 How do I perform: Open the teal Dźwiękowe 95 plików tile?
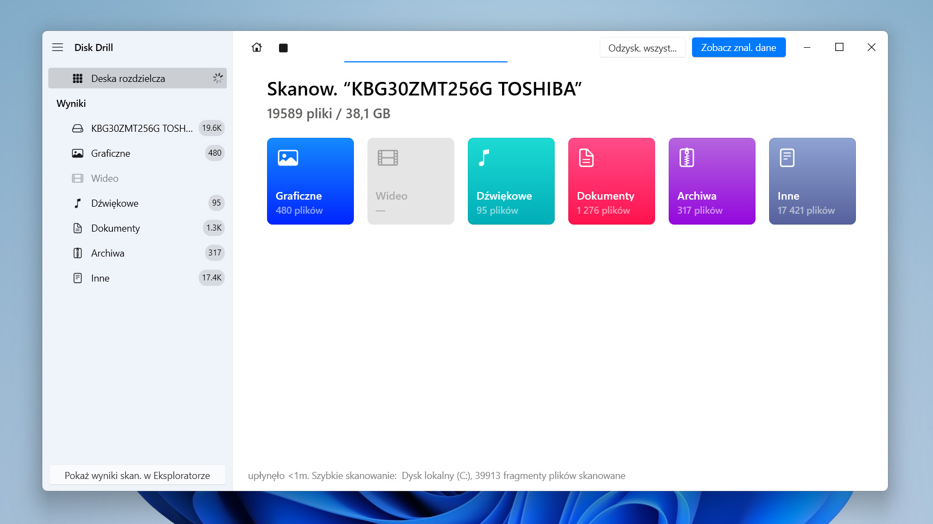[511, 181]
